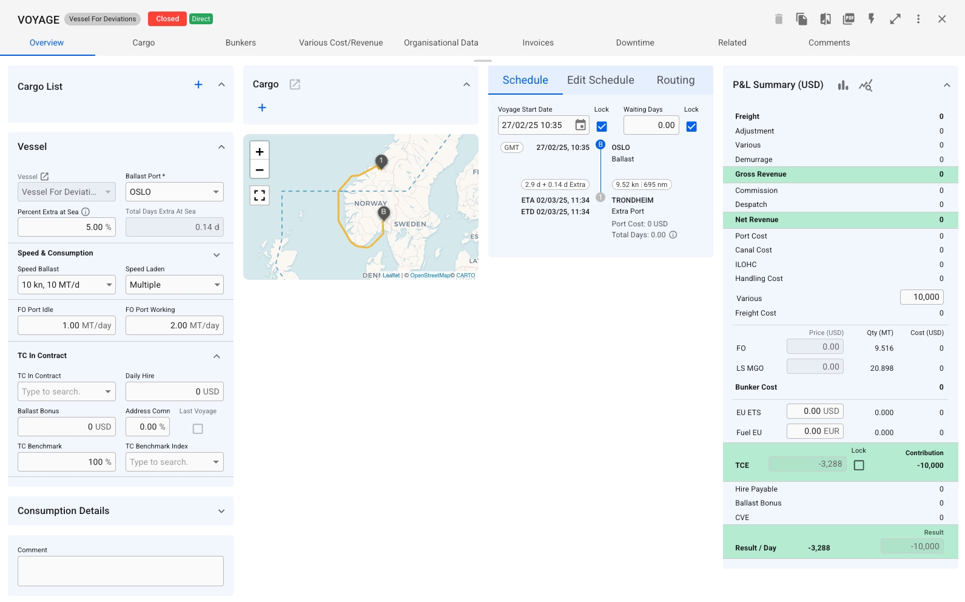Viewport: 965px width, 602px height.
Task: Zoom in on the map
Action: point(260,152)
